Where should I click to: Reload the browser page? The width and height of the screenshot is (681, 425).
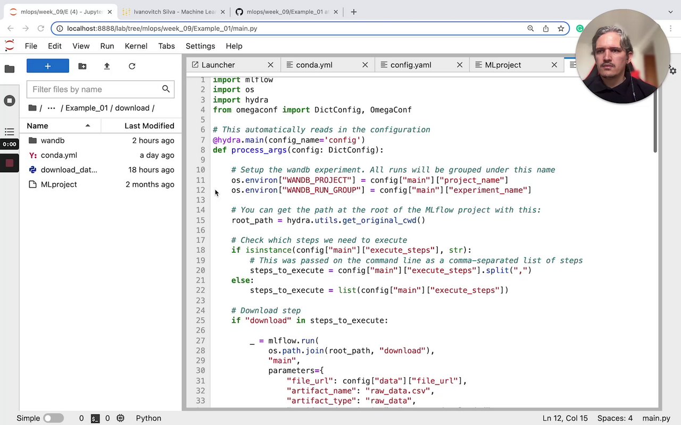click(41, 28)
